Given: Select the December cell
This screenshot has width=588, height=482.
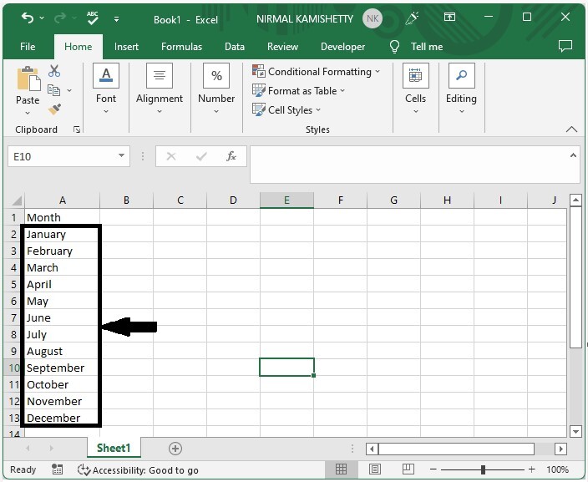Looking at the screenshot, I should (63, 418).
